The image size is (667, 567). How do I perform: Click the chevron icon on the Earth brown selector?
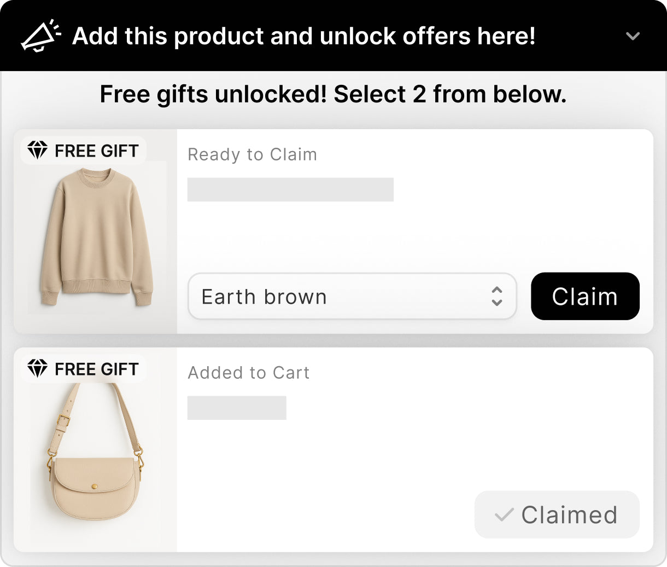[x=496, y=297]
